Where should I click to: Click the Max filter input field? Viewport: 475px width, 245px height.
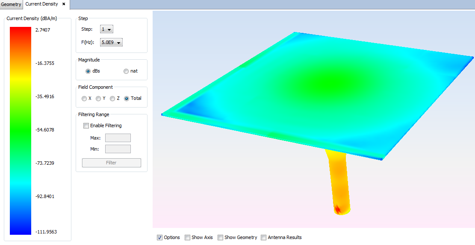[x=118, y=138]
